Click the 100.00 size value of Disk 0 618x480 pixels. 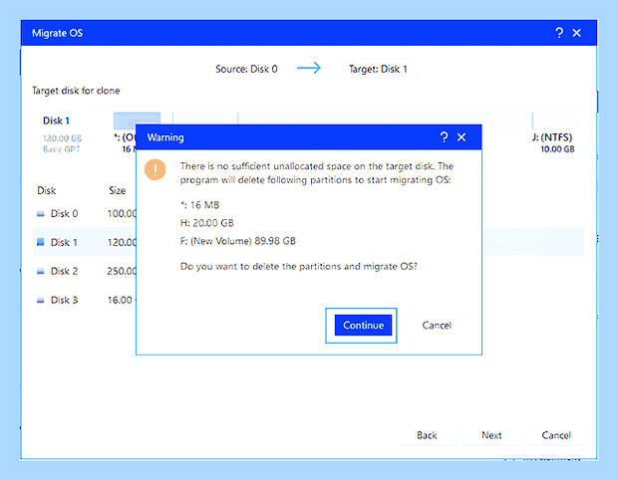coord(122,213)
